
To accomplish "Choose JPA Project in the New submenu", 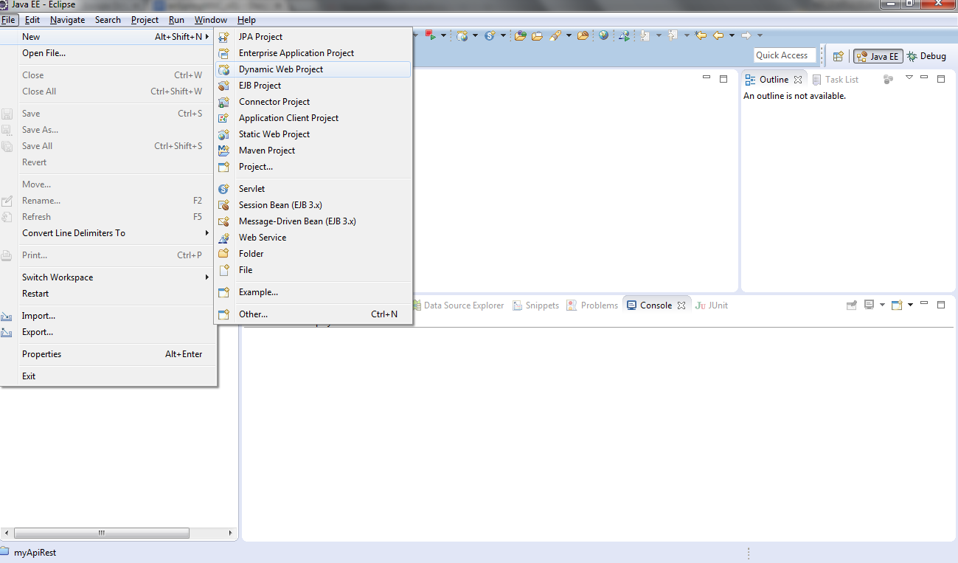I will pos(313,37).
